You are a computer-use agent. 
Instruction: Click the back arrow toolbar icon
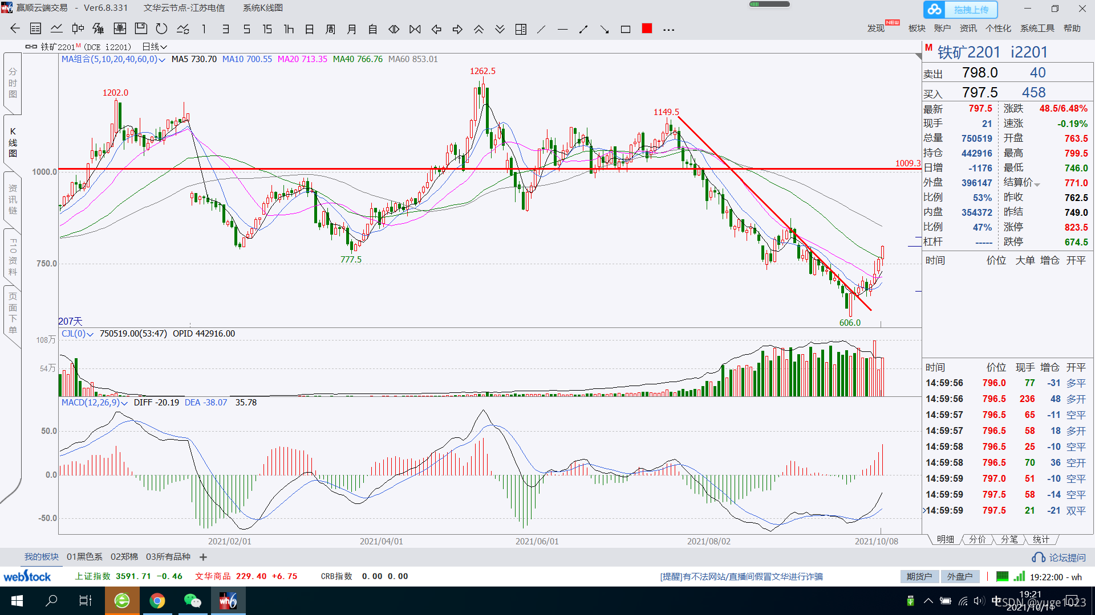click(15, 29)
